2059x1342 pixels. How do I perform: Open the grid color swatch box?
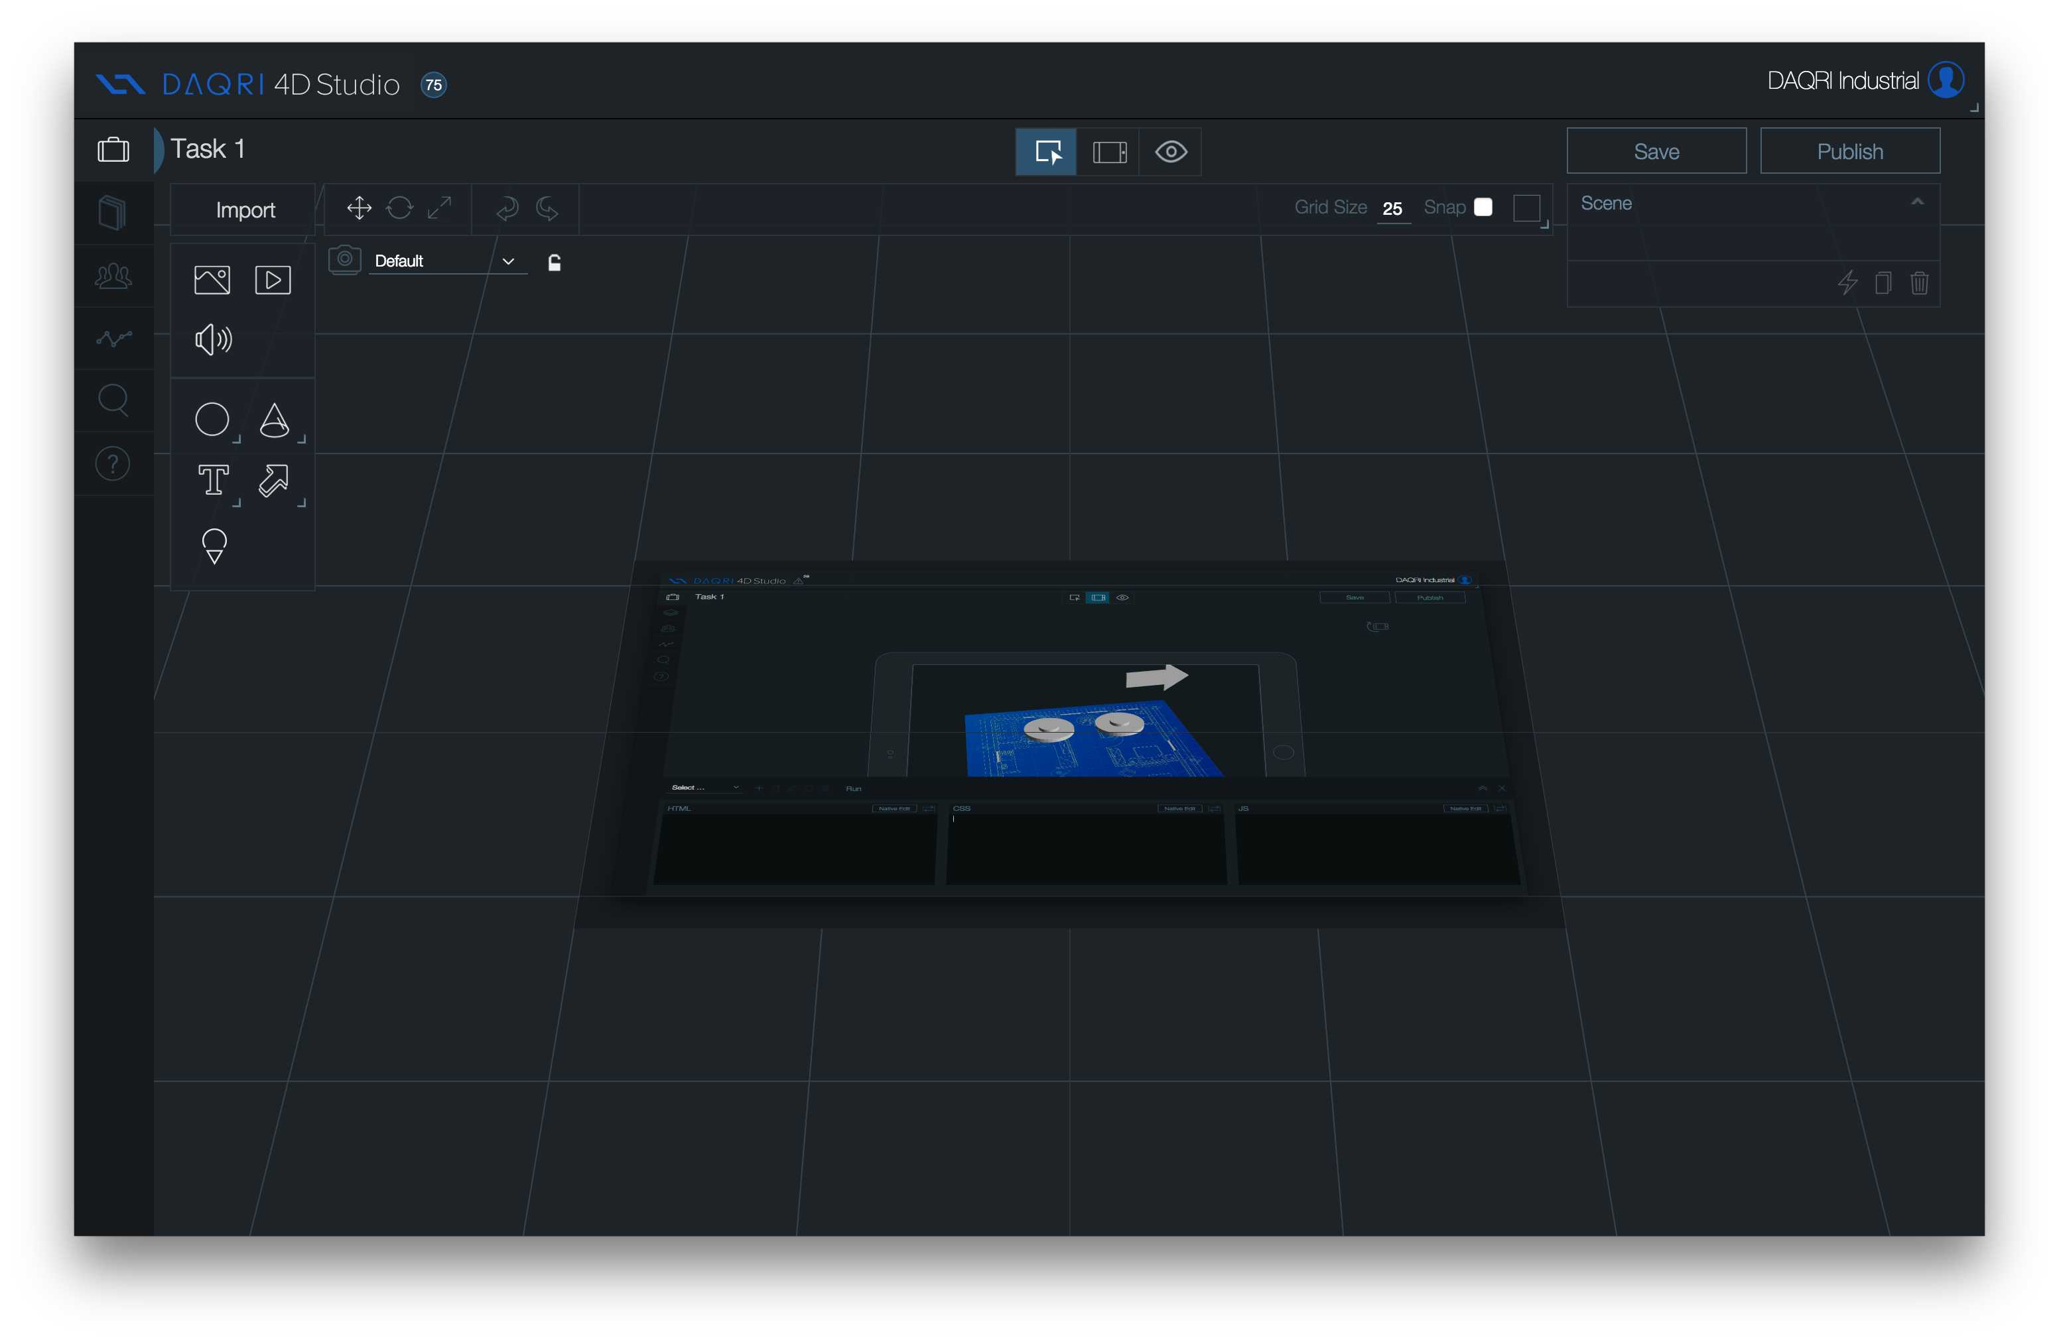pyautogui.click(x=1527, y=208)
